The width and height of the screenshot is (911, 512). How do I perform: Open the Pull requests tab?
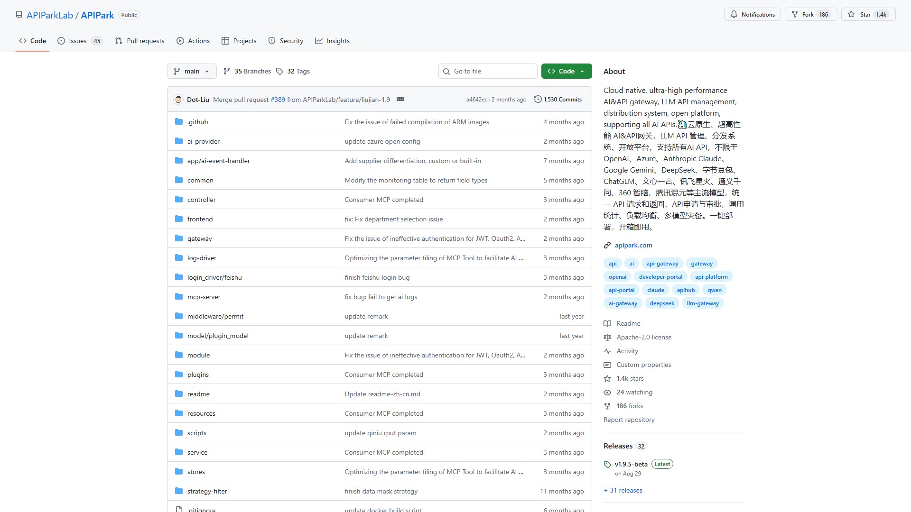tap(139, 41)
